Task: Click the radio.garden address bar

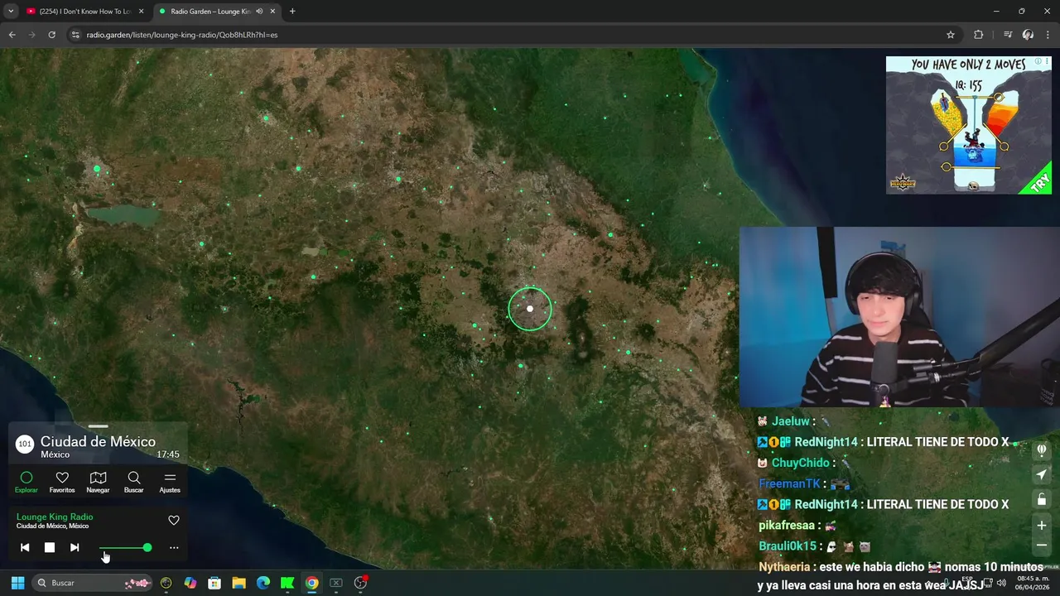Action: pyautogui.click(x=513, y=35)
